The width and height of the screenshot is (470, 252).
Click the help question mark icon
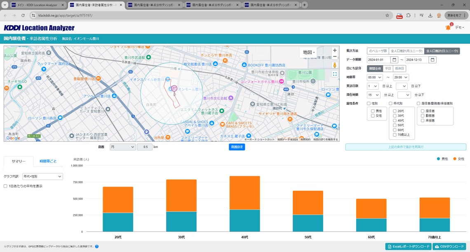coord(97,247)
